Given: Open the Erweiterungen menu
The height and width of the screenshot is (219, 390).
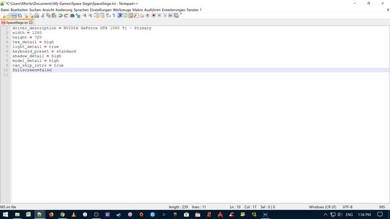Looking at the screenshot, I should click(174, 10).
